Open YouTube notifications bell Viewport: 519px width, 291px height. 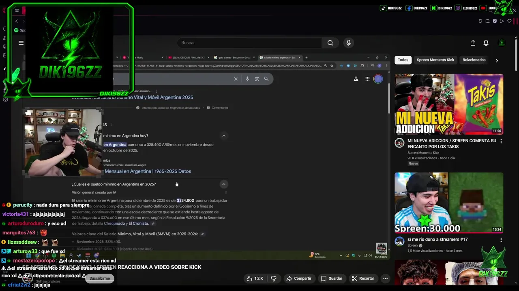pyautogui.click(x=486, y=43)
